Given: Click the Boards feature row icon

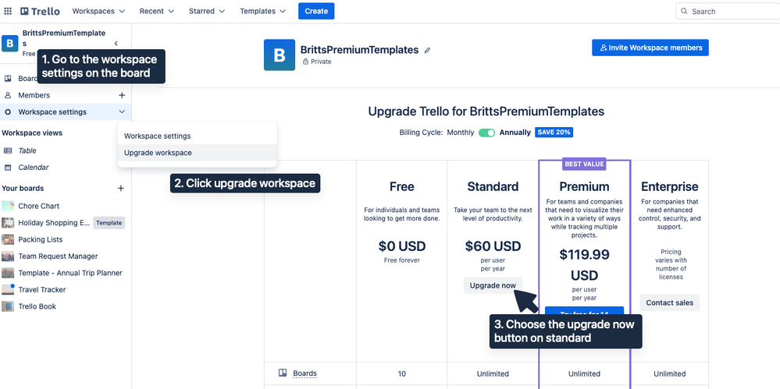Looking at the screenshot, I should point(282,373).
